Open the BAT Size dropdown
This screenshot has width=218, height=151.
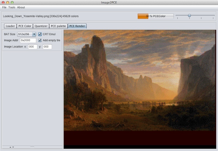(x=26, y=34)
